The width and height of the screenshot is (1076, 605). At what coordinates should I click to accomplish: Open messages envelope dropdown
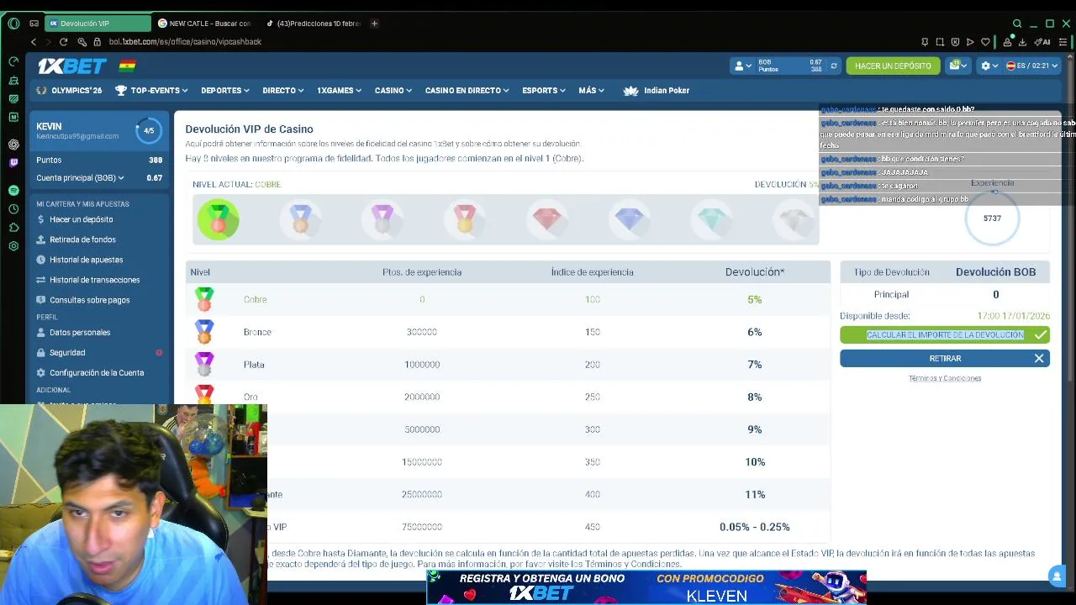pos(957,66)
